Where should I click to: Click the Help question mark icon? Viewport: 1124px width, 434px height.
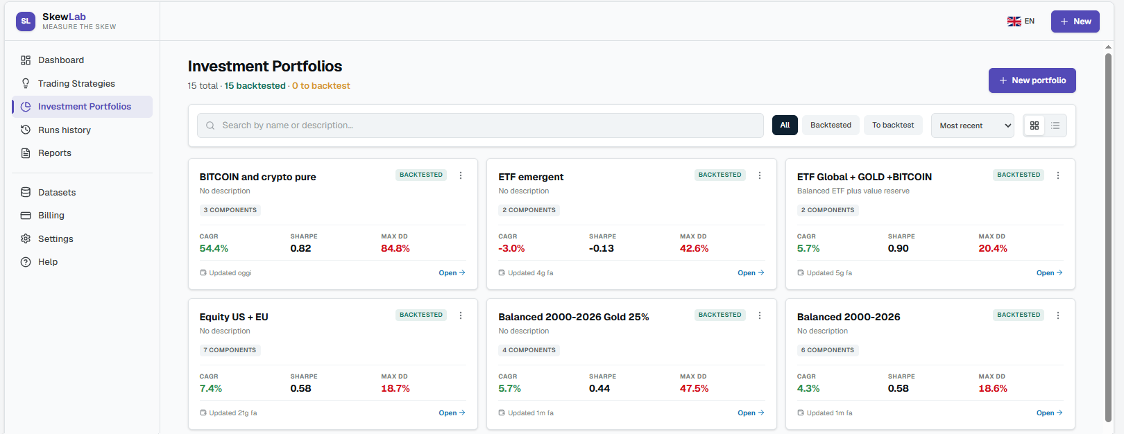tap(26, 262)
